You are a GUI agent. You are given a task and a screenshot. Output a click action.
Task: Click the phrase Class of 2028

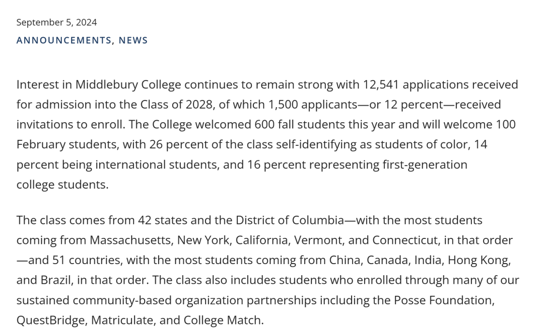click(x=176, y=104)
